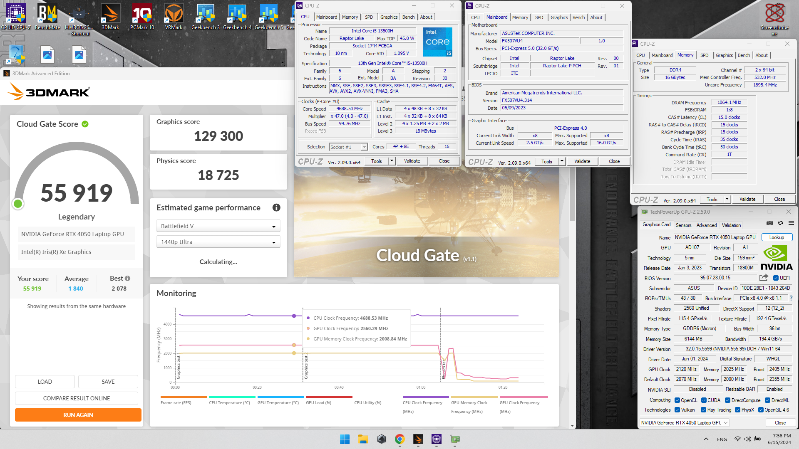Show hidden system tray icons
This screenshot has width=799, height=449.
pyautogui.click(x=706, y=439)
